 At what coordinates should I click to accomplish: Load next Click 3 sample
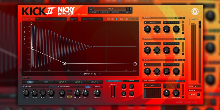pos(169,65)
